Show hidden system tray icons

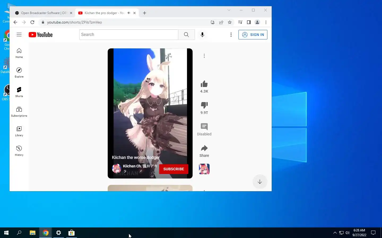coord(335,233)
